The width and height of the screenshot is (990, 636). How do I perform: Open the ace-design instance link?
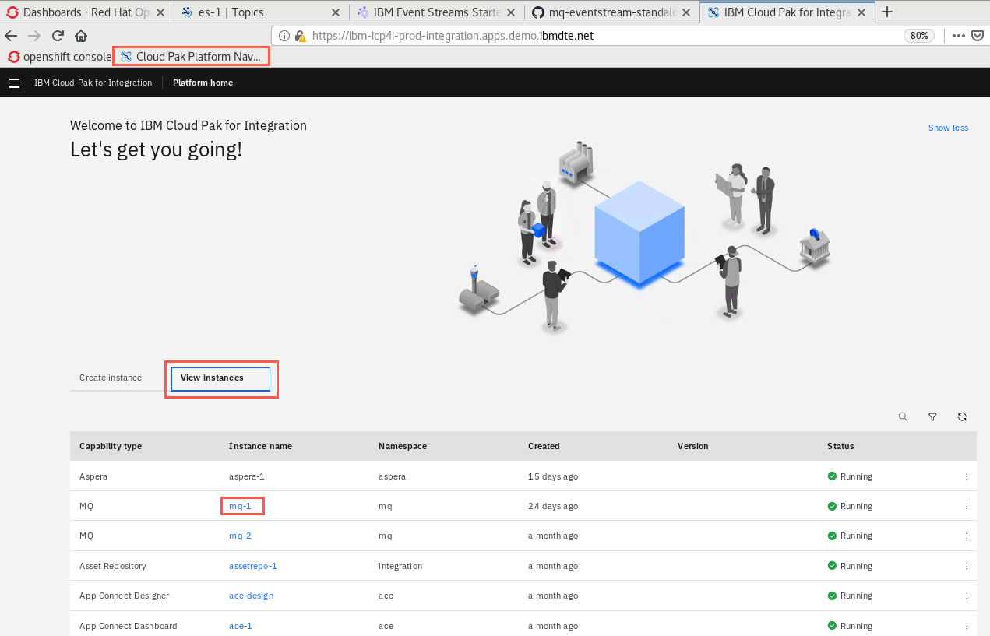click(251, 596)
